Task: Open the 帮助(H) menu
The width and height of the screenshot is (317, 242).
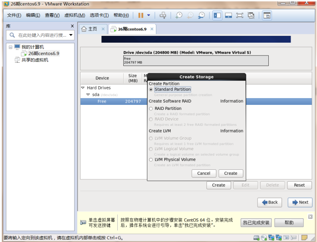Action: pos(121,15)
